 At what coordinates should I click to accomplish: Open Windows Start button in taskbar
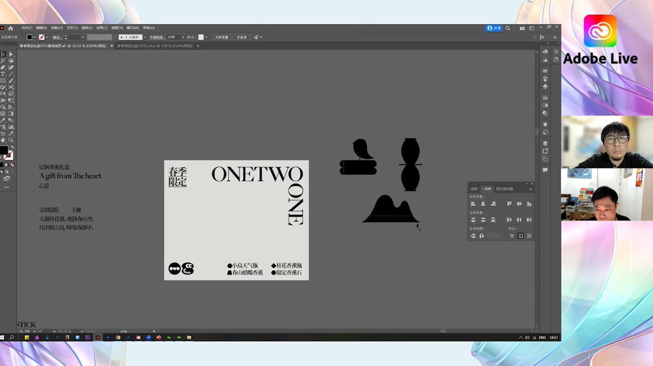click(x=2, y=337)
